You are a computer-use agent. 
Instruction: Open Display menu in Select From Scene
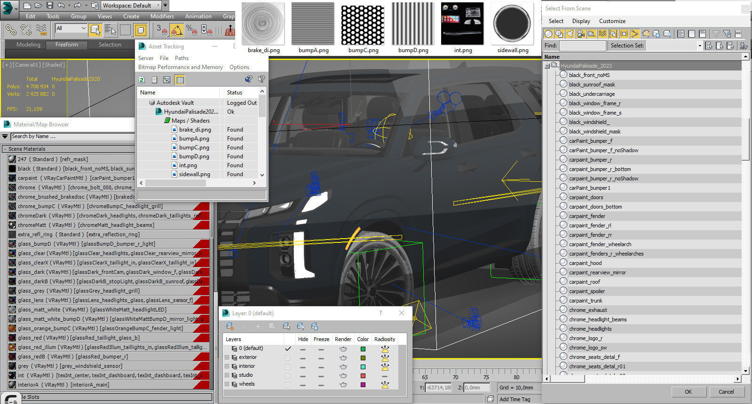click(x=581, y=21)
